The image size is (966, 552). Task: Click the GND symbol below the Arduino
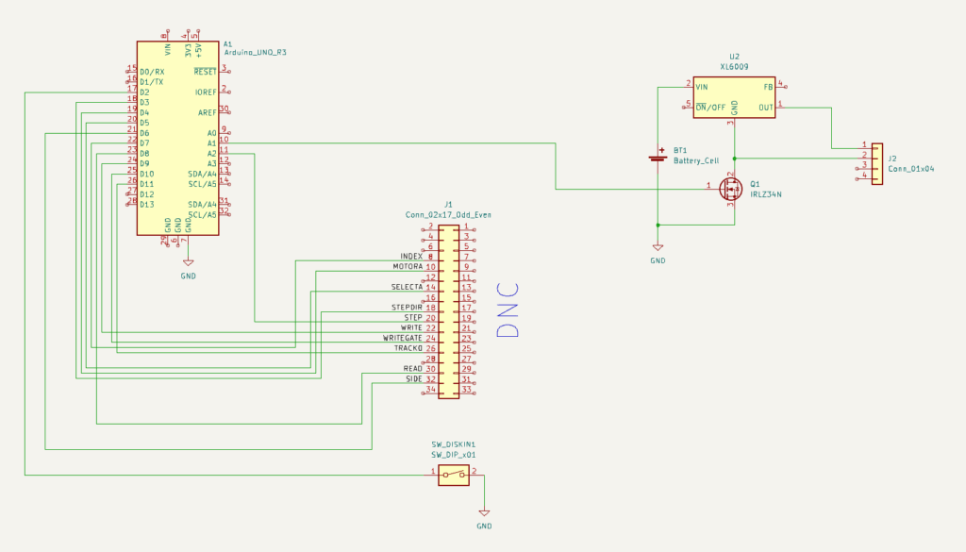(x=188, y=263)
